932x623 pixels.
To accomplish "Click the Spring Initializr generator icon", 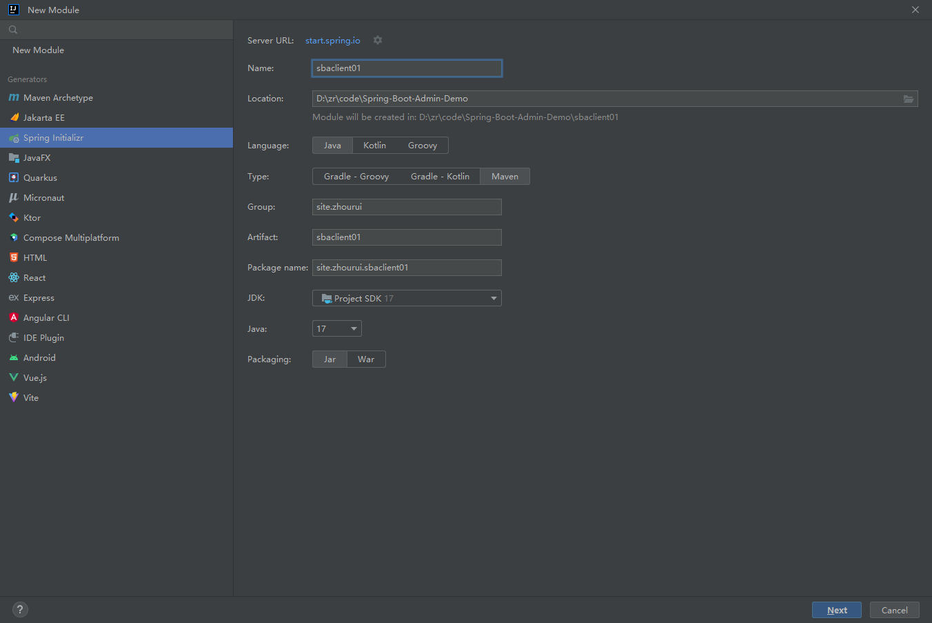I will (14, 138).
